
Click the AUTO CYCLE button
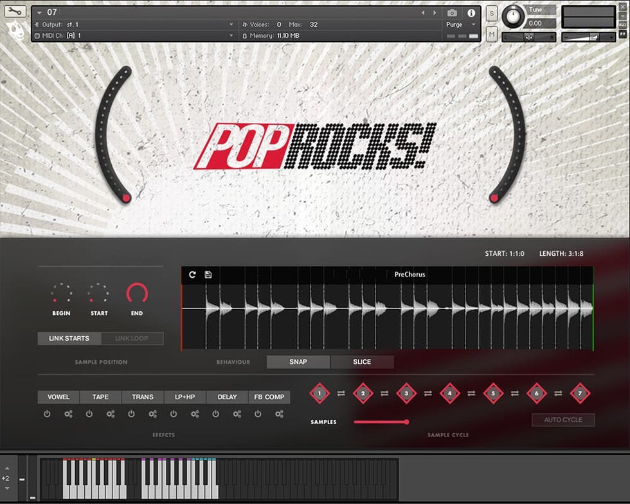(x=562, y=420)
